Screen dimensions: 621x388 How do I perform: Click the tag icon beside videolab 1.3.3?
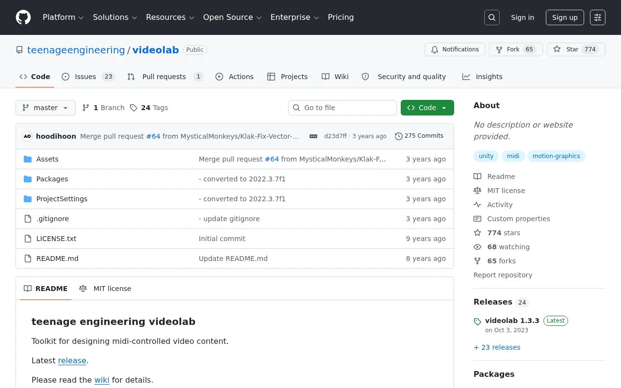[x=477, y=322]
